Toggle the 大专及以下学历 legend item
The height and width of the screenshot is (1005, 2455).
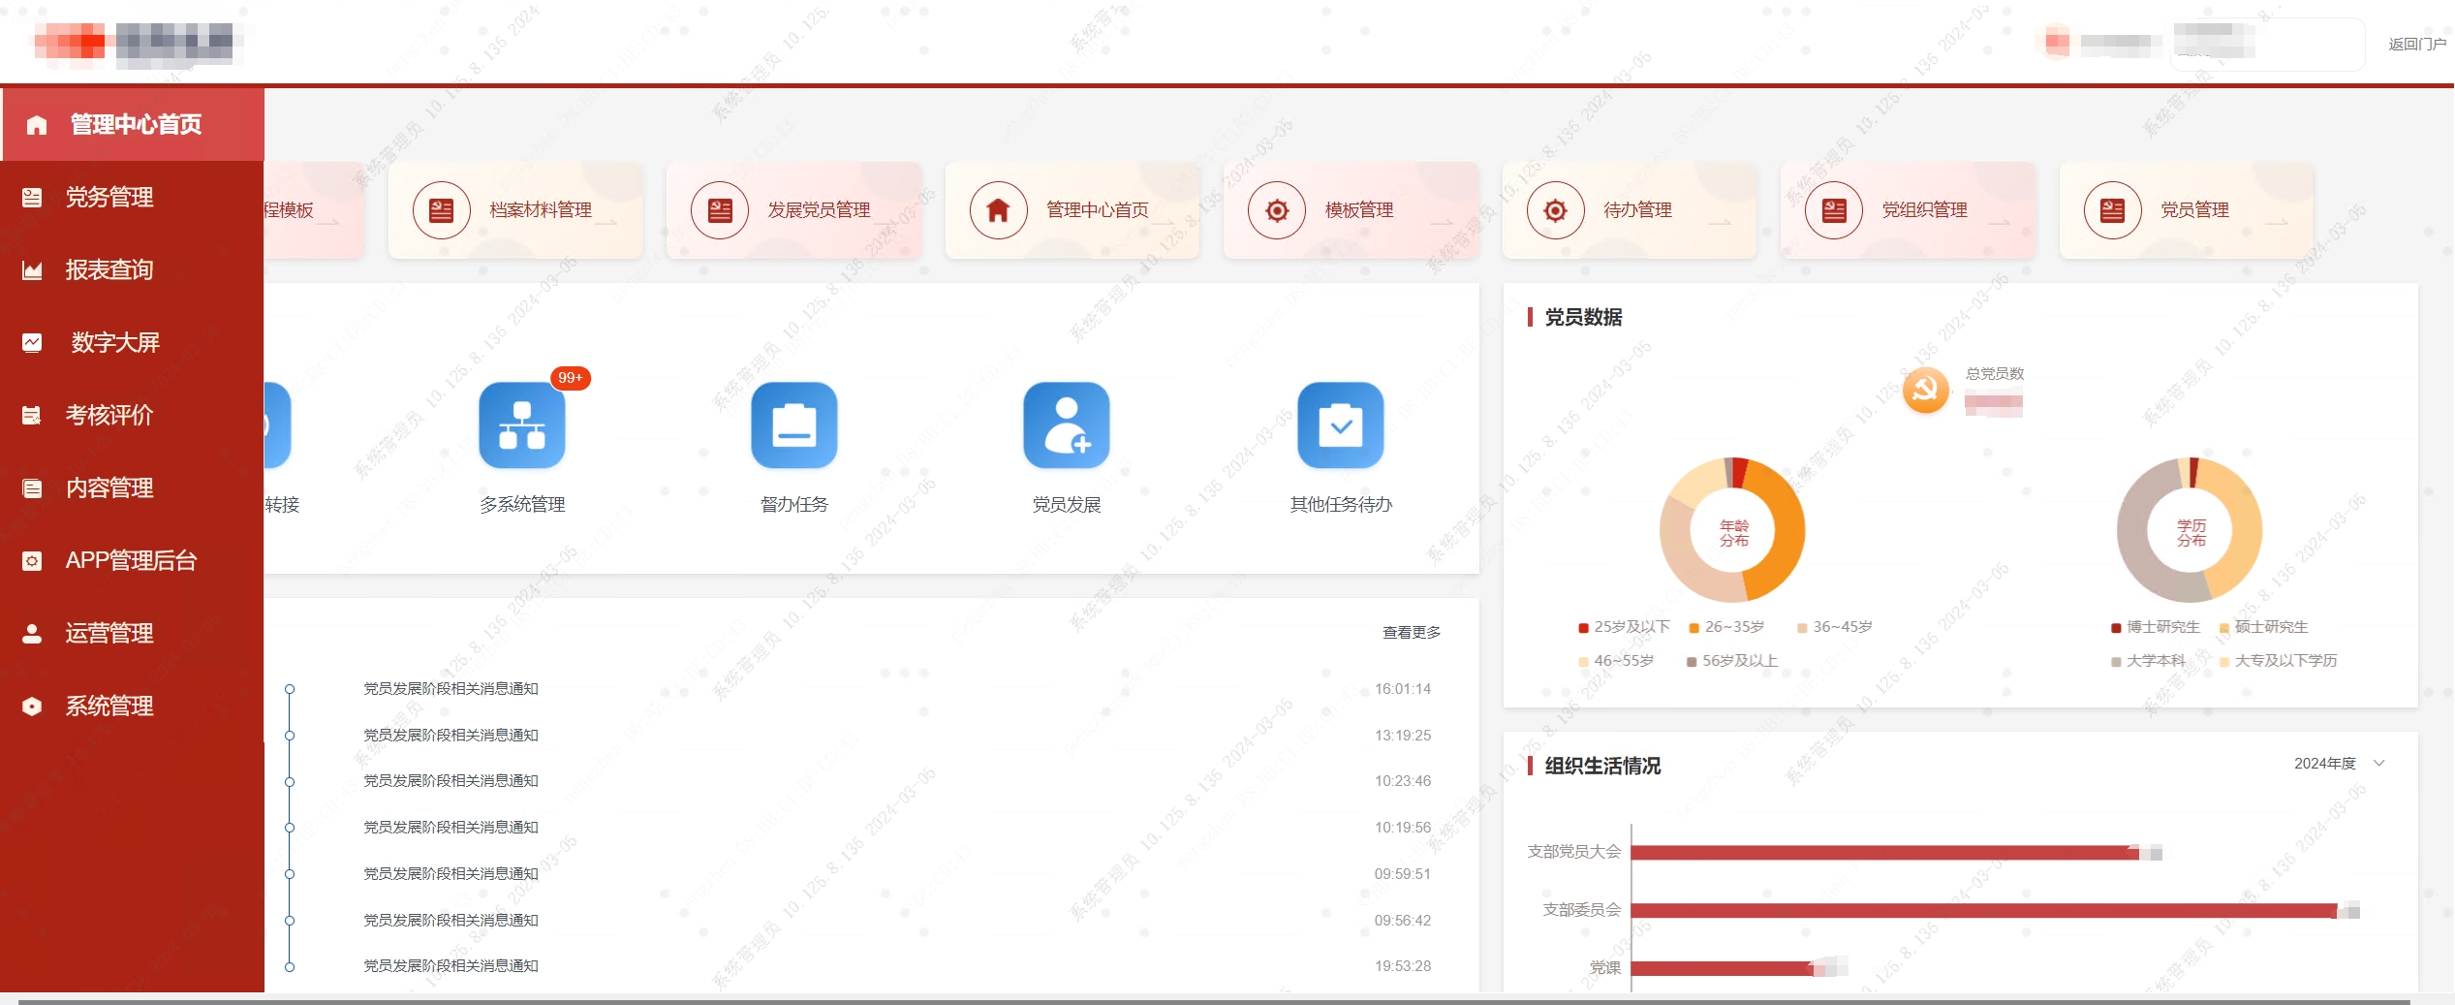click(2278, 662)
